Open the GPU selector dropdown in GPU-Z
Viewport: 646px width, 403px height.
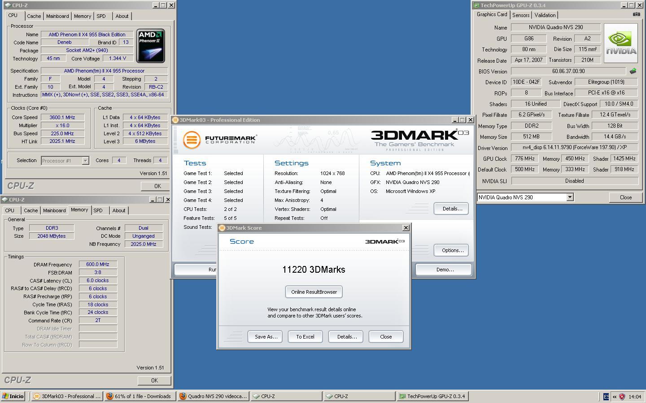click(x=570, y=197)
